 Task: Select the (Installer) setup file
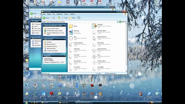(102, 26)
